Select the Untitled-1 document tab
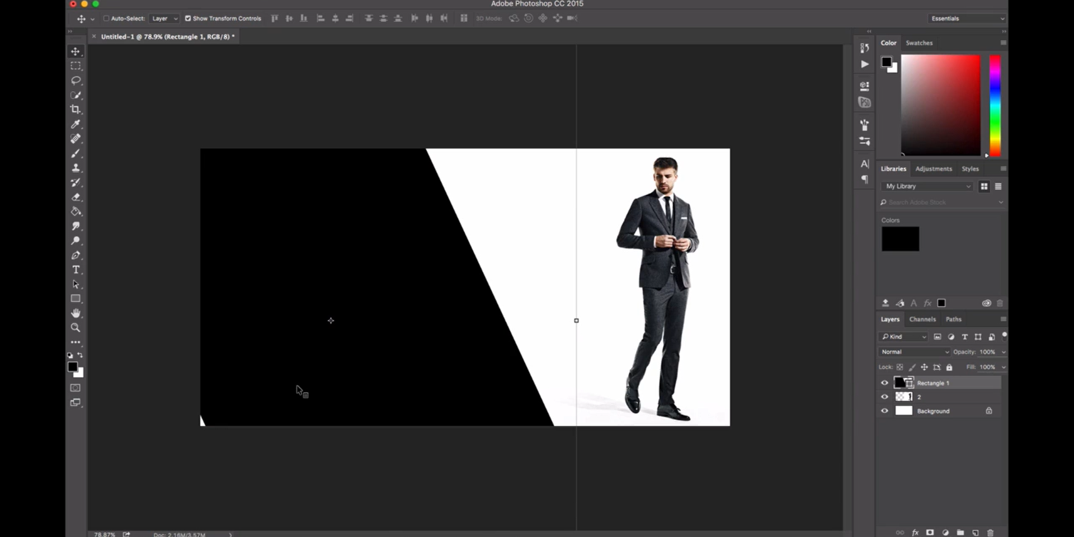Screen dimensions: 1074x537 [167, 36]
